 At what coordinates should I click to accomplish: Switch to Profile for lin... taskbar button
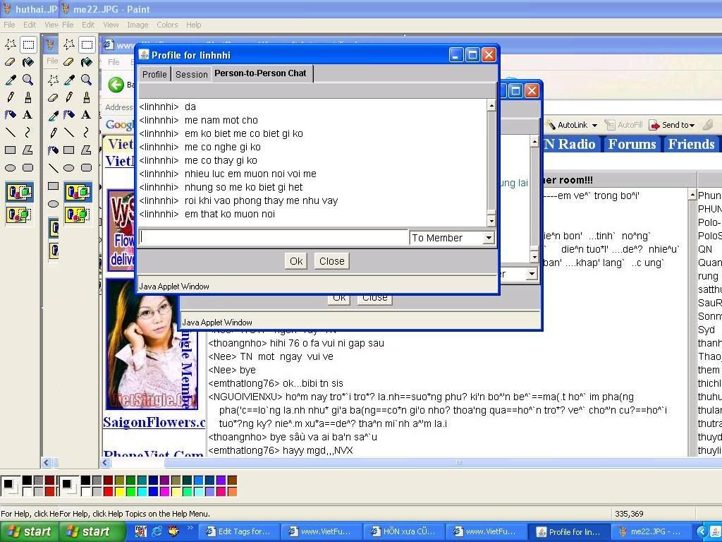click(568, 531)
